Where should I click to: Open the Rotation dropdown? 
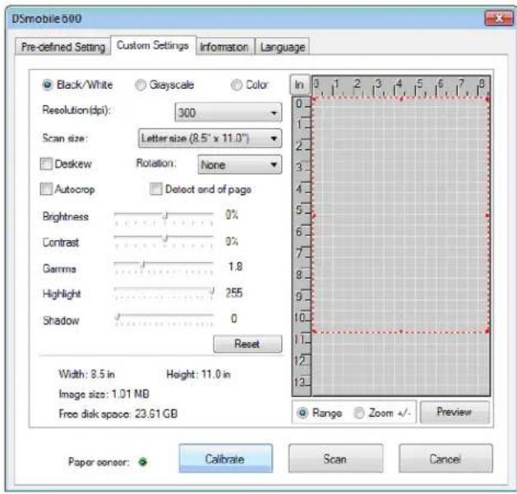tap(240, 164)
